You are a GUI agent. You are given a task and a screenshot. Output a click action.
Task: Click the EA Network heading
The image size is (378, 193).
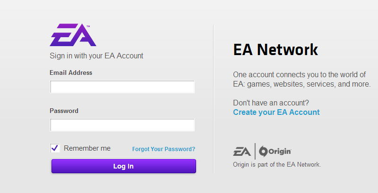[x=275, y=49]
